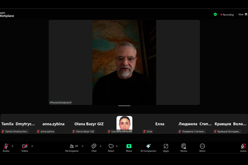Click the iPhoneVolodymyrV name label
The height and width of the screenshot is (165, 248).
pos(61,103)
